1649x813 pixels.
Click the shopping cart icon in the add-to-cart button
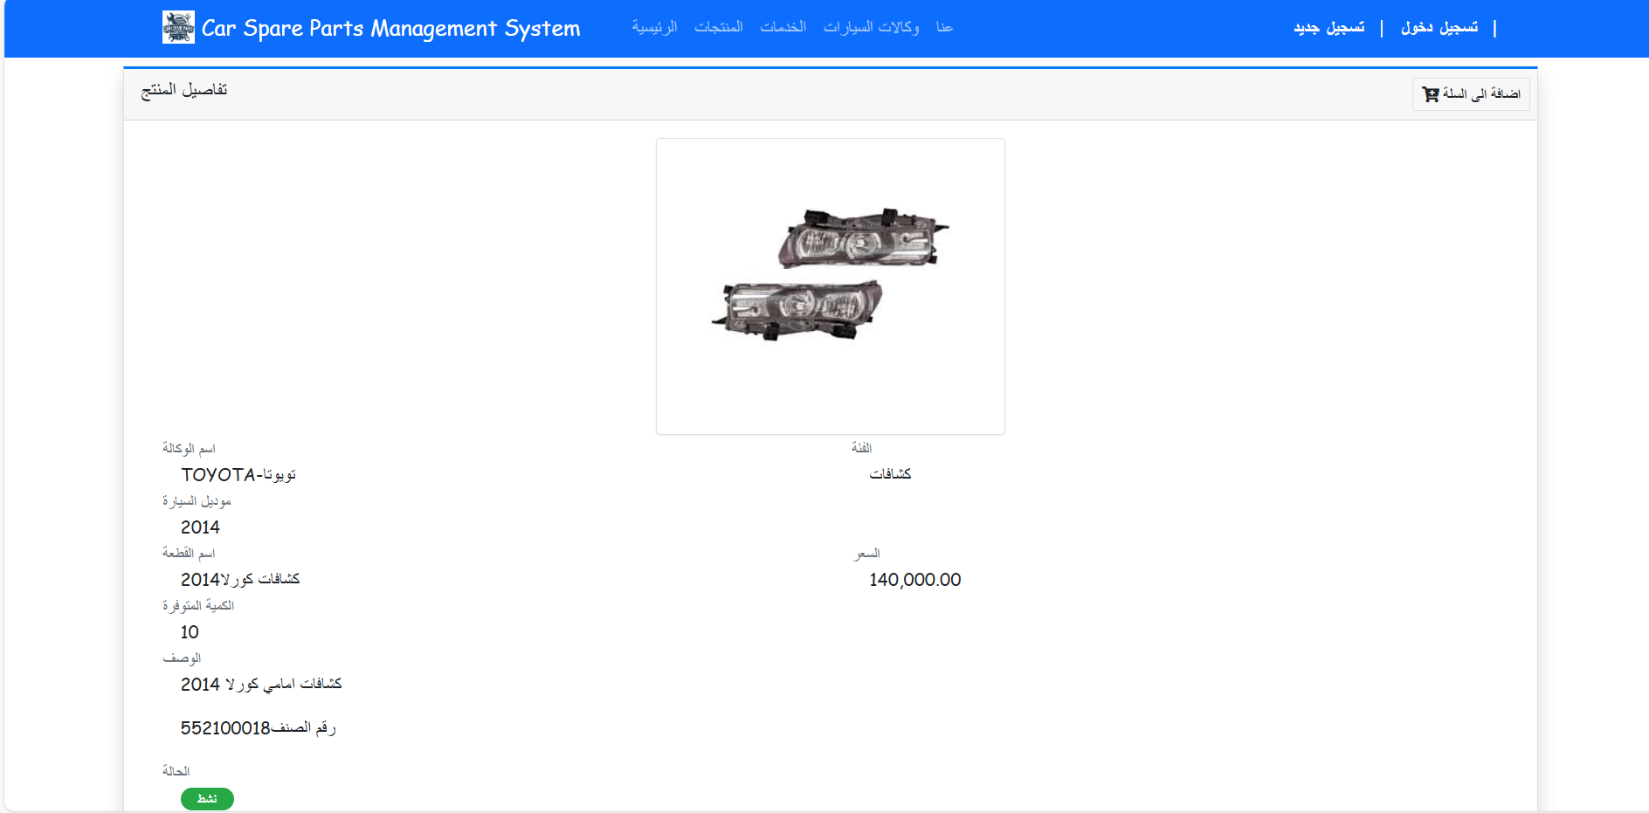[1430, 94]
